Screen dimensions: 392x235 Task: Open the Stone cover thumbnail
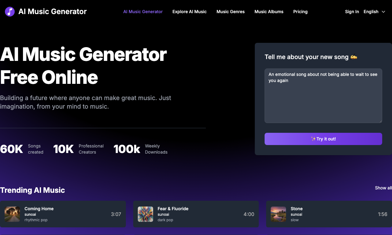(278, 214)
